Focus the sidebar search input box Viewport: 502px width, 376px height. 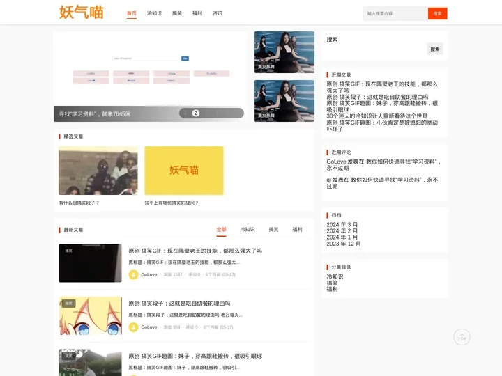376,49
